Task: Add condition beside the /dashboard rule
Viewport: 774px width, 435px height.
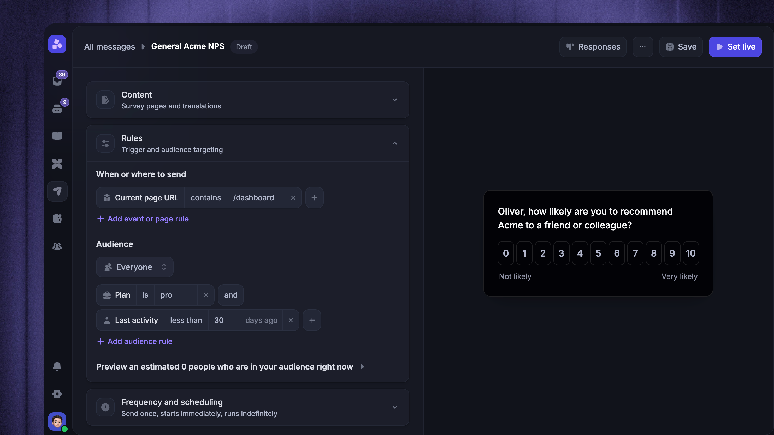Action: tap(314, 197)
